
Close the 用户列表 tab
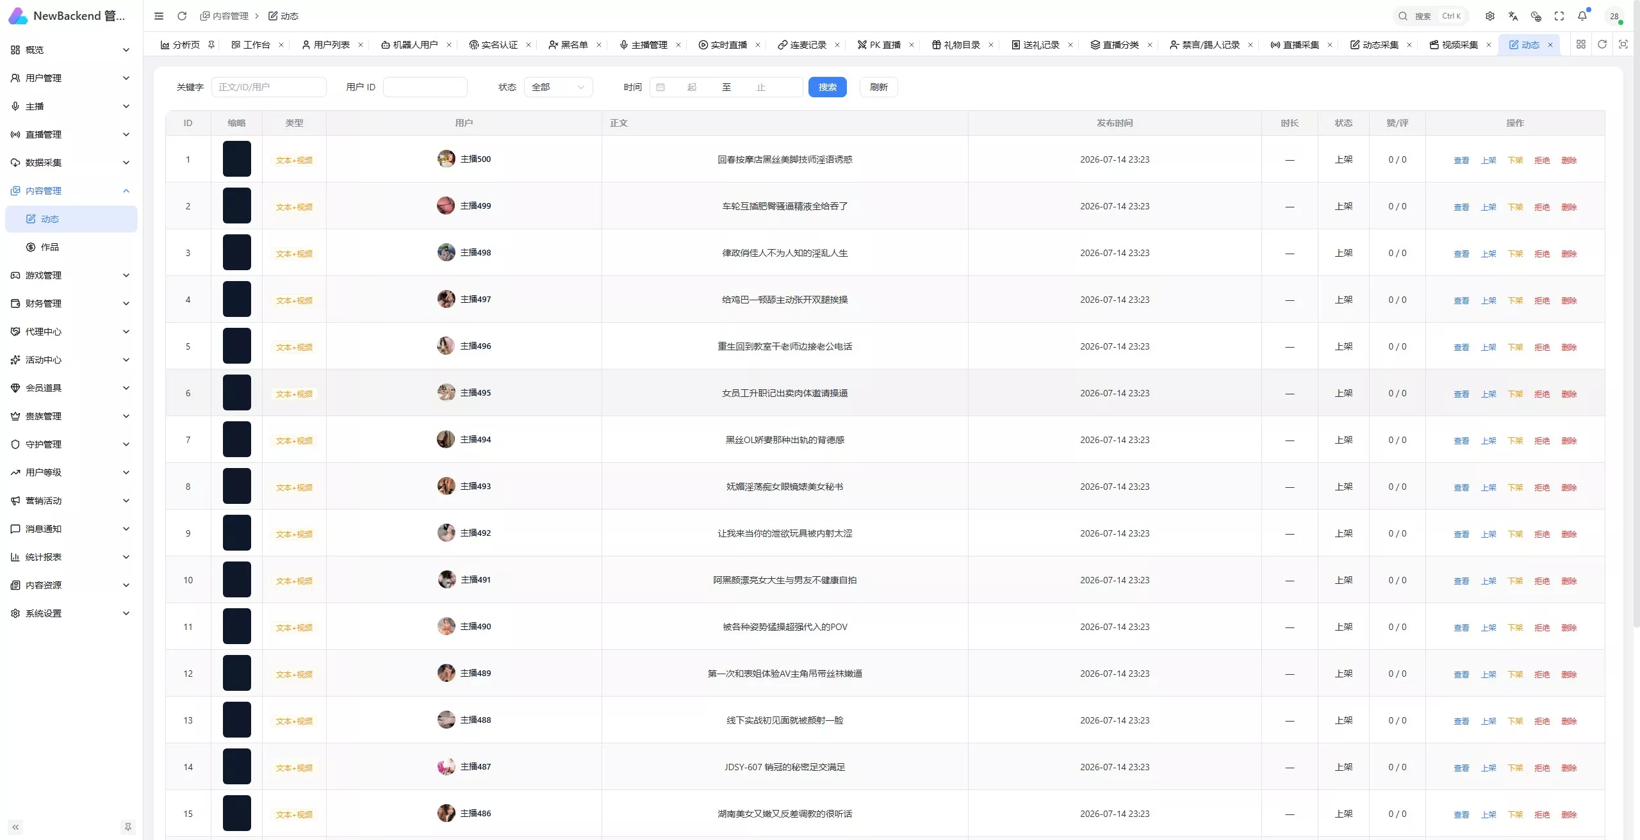point(360,45)
